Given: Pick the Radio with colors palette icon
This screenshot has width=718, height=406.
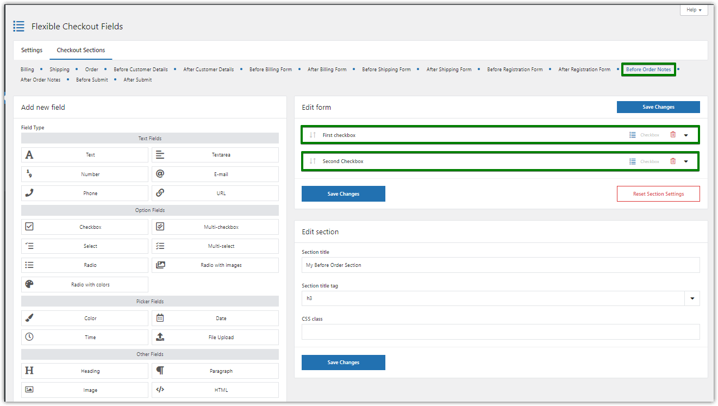Looking at the screenshot, I should tap(30, 284).
